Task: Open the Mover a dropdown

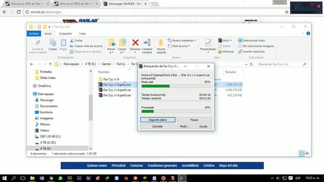Action: tap(111, 46)
